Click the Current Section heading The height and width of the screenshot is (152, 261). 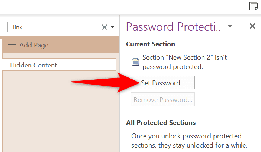click(151, 44)
